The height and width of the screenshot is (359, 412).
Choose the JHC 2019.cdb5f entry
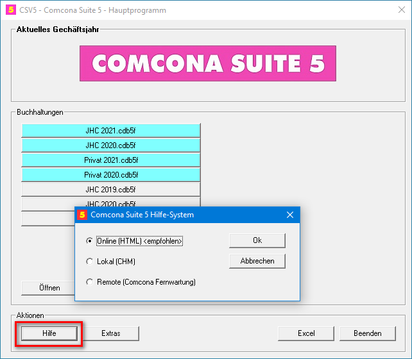(x=111, y=189)
